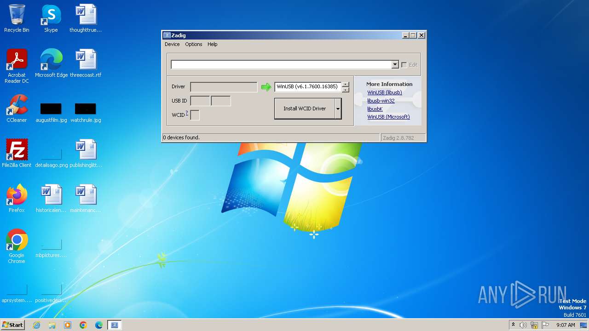Open Chrome from the taskbar
This screenshot has width=589, height=331.
pos(83,325)
